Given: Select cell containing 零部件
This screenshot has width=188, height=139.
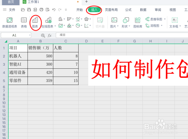Looking at the screenshot, I should tap(18, 80).
